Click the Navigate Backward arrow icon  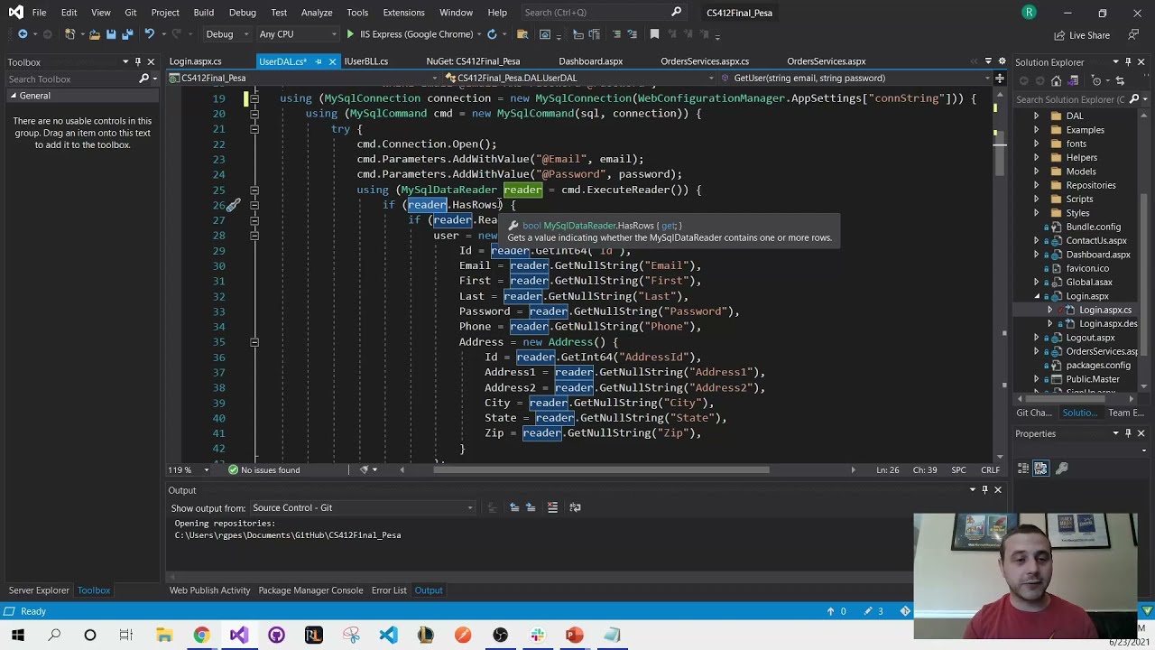click(23, 34)
